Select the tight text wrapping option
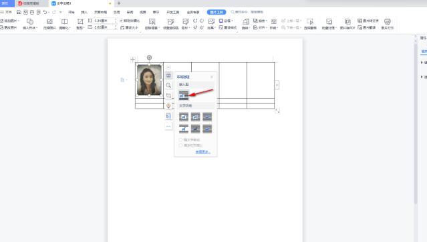This screenshot has height=242, width=427. tap(195, 117)
